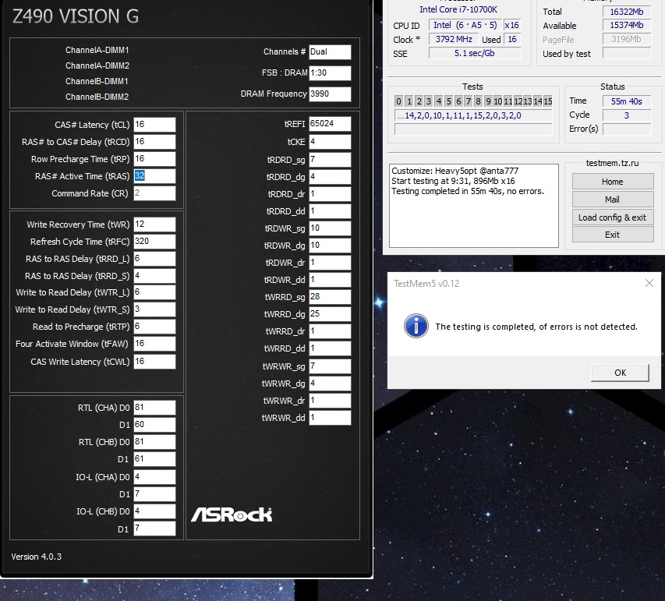
Task: Click the FSB : DRAM ratio field
Action: [x=330, y=73]
